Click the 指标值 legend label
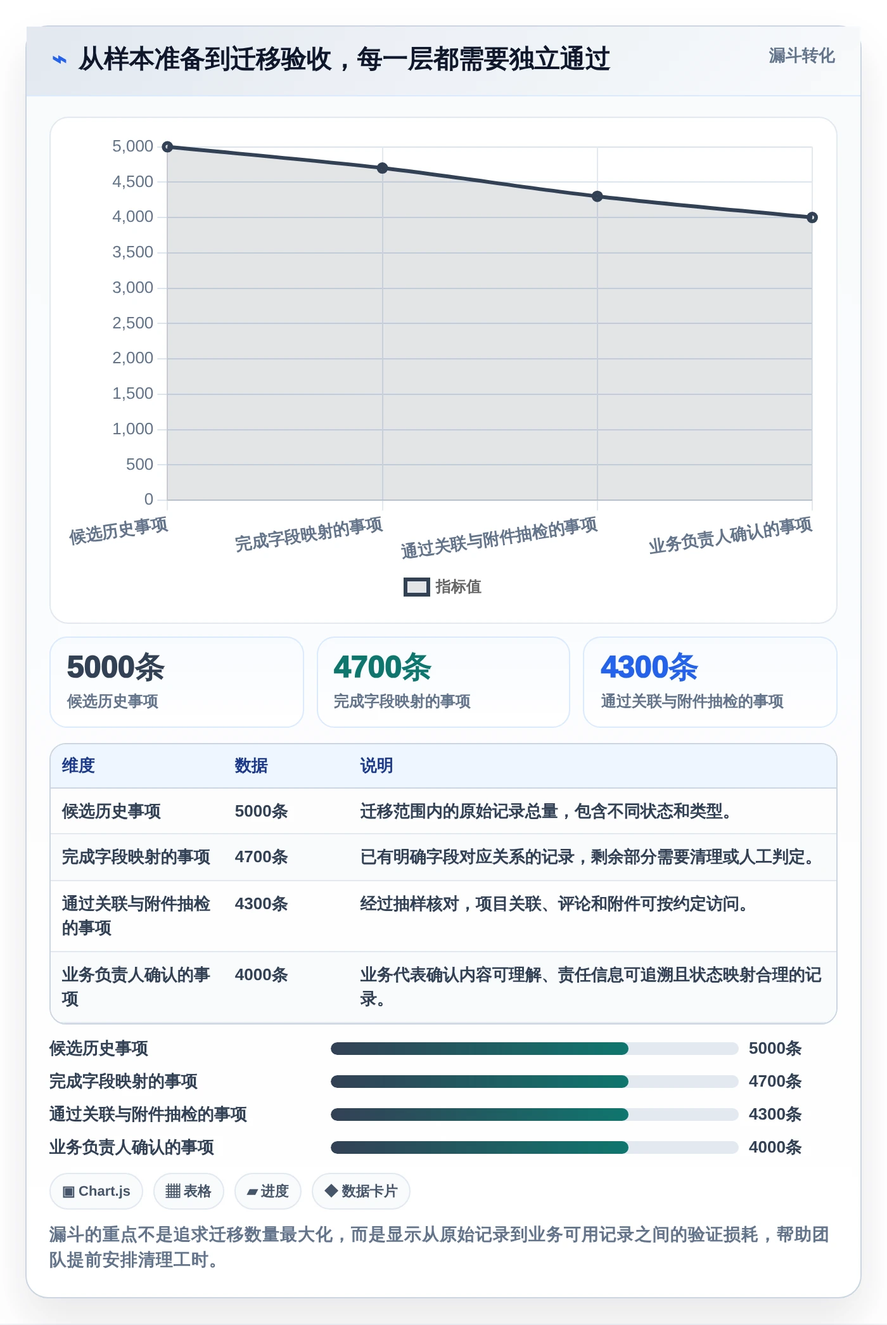This screenshot has width=887, height=1325. 458,587
